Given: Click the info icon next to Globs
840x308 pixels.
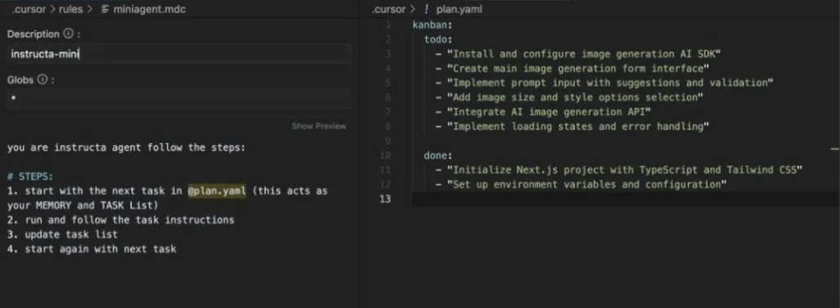Looking at the screenshot, I should [42, 79].
